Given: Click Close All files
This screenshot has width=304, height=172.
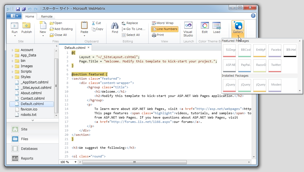Looking at the screenshot, I should click(x=58, y=35).
